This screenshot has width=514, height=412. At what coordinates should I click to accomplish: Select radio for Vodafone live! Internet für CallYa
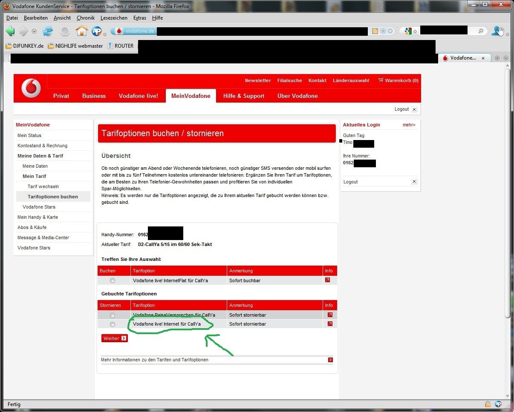tap(113, 324)
